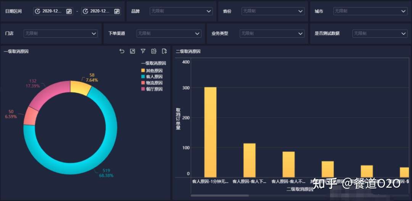412x201 pixels.
Task: Click the clock icon in the start date field
Action: tap(37, 11)
